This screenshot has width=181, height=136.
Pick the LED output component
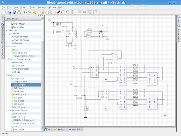tap(16, 49)
